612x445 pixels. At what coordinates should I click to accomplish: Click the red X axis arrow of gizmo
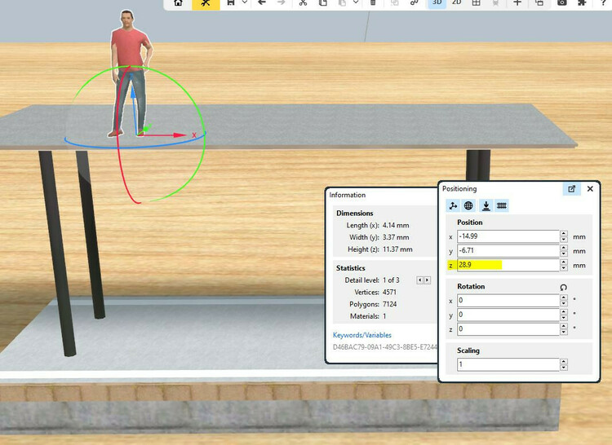(180, 135)
